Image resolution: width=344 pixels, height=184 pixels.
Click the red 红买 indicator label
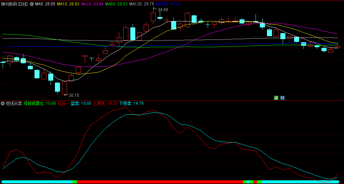click(63, 103)
